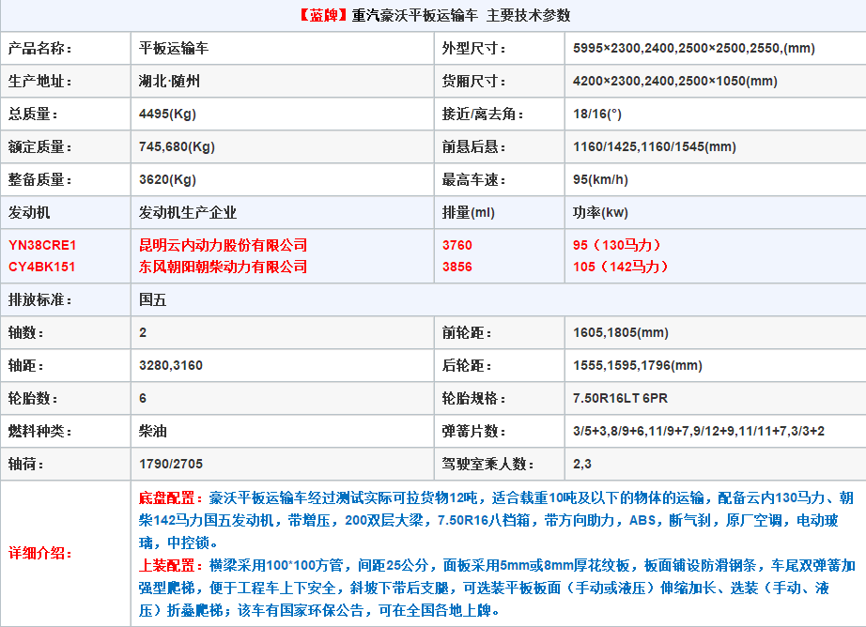This screenshot has width=866, height=627.
Task: Click the '功率(kw)' column header
Action: pos(600,212)
